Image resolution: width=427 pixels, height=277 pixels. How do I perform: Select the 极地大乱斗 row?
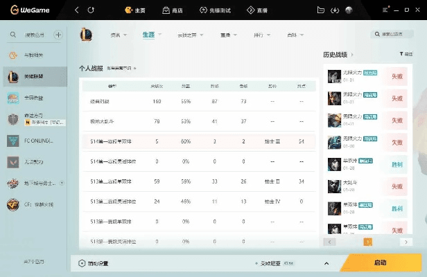tap(199, 121)
